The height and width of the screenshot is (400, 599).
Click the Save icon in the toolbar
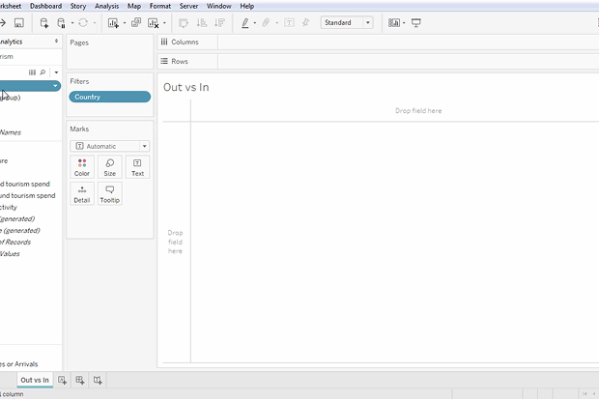[18, 22]
